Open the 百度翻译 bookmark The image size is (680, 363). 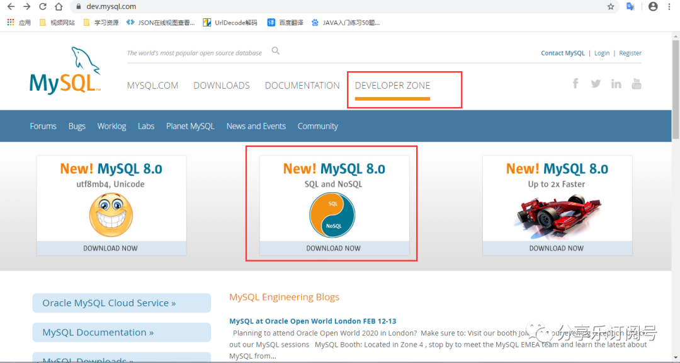pyautogui.click(x=285, y=23)
